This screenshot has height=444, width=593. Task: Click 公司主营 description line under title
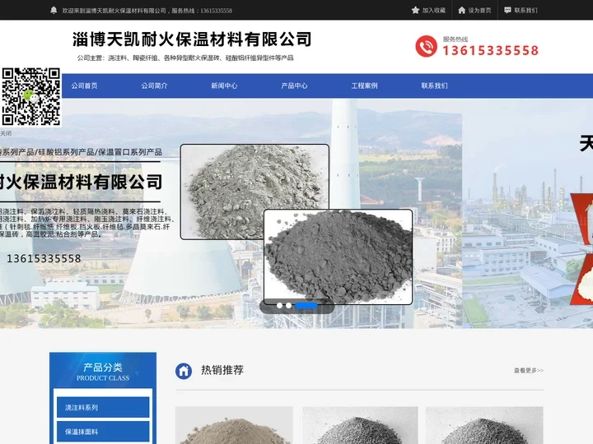(185, 58)
